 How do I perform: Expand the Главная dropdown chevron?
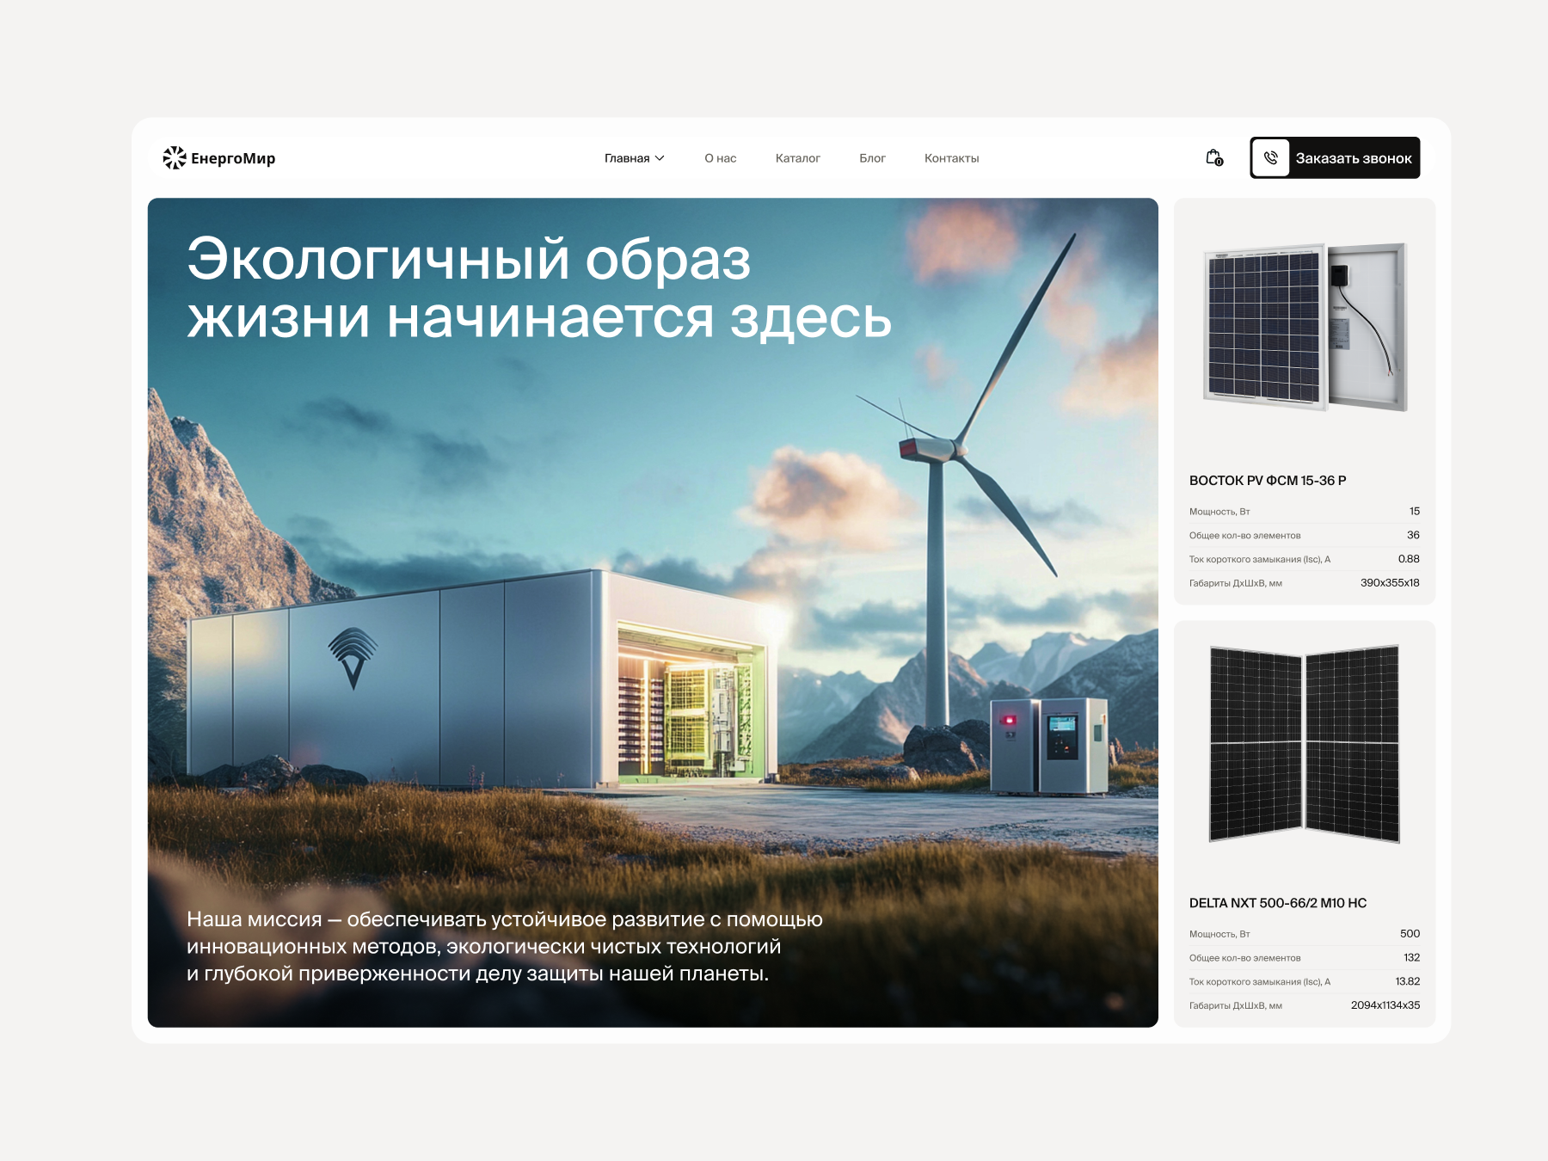660,158
